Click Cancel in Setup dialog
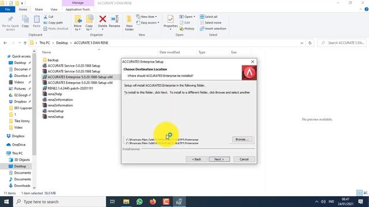Viewport: 369px width, 207px height. click(x=244, y=159)
